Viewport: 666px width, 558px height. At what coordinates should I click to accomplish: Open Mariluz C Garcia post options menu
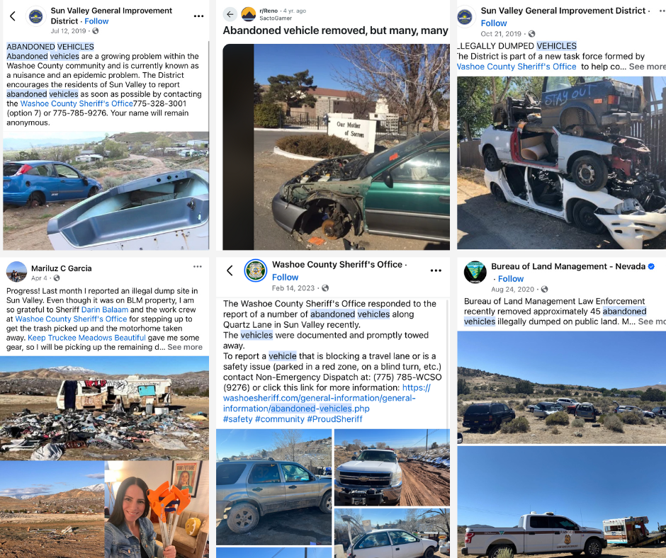[198, 267]
